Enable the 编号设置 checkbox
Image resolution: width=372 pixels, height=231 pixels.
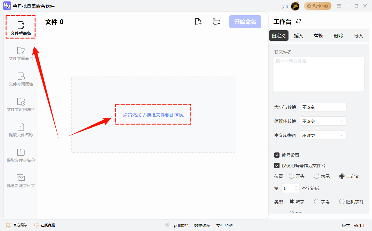pos(277,155)
